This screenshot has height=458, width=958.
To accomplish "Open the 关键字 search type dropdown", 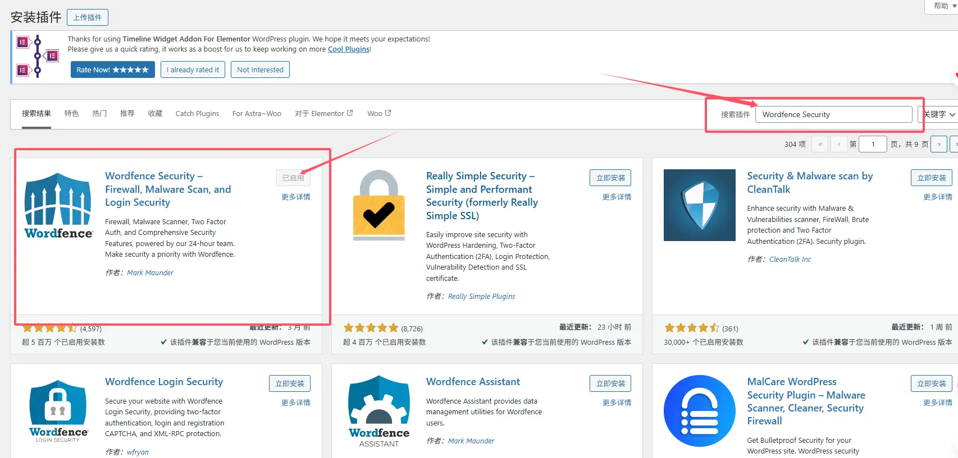I will pos(938,114).
